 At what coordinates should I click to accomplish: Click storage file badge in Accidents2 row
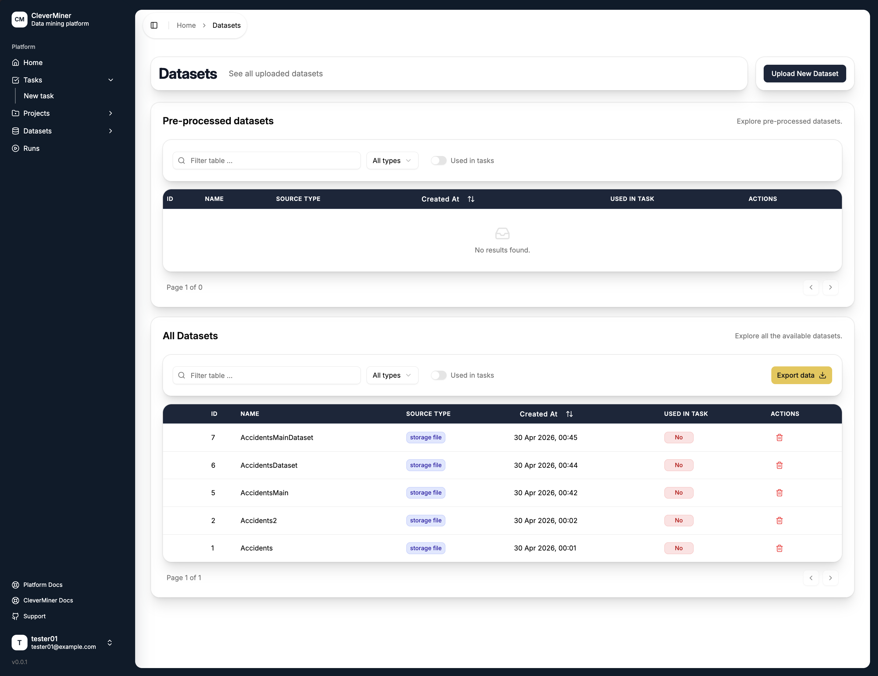click(426, 520)
